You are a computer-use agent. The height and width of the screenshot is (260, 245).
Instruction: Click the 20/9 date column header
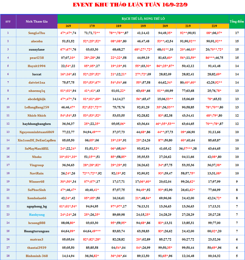click(165, 26)
